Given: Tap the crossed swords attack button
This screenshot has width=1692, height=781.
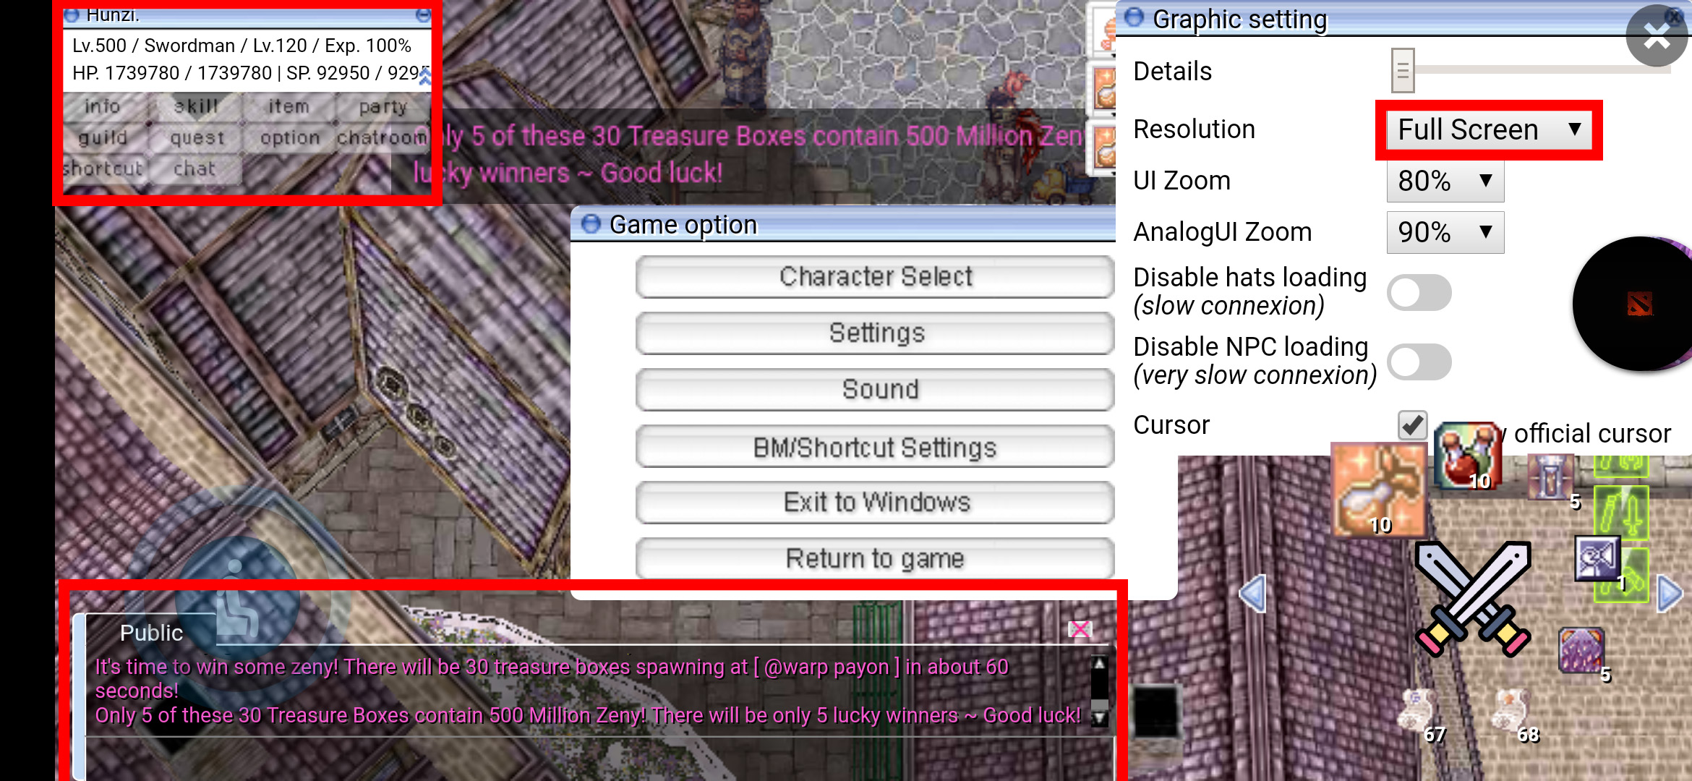Looking at the screenshot, I should [1473, 597].
